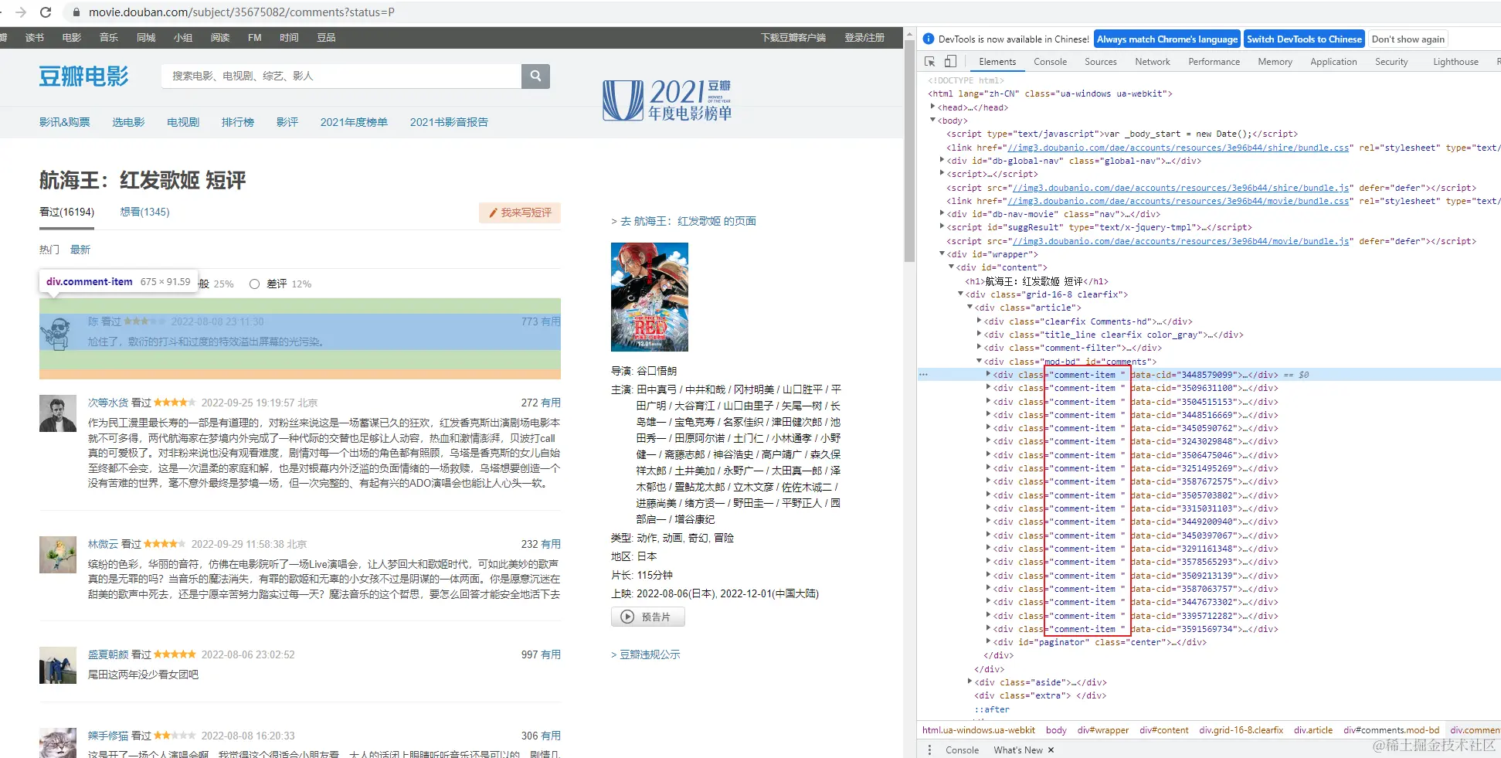Expand comment-item node with data-cid 3509631100
This screenshot has width=1501, height=758.
[989, 388]
